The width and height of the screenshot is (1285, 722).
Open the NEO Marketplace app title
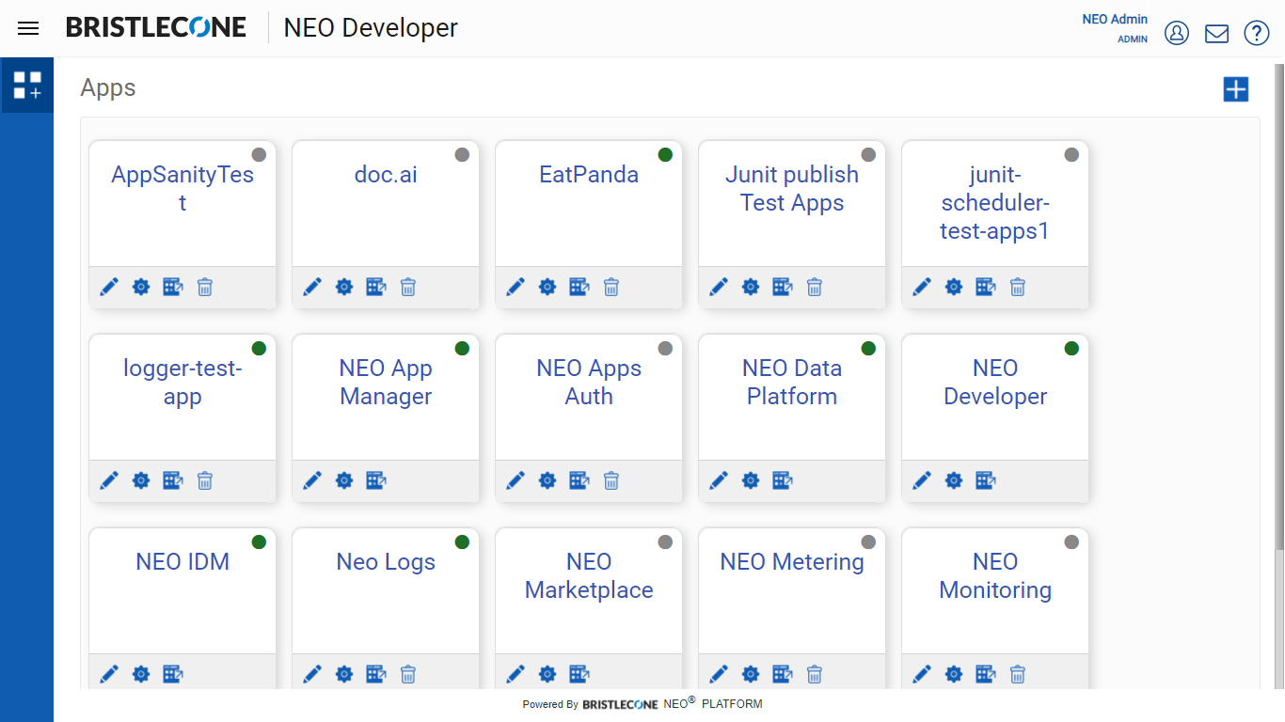[589, 576]
